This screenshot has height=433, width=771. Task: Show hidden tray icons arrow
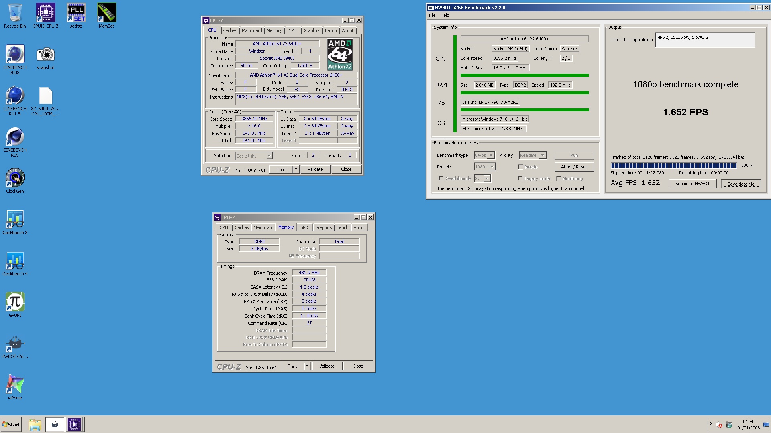pyautogui.click(x=710, y=425)
